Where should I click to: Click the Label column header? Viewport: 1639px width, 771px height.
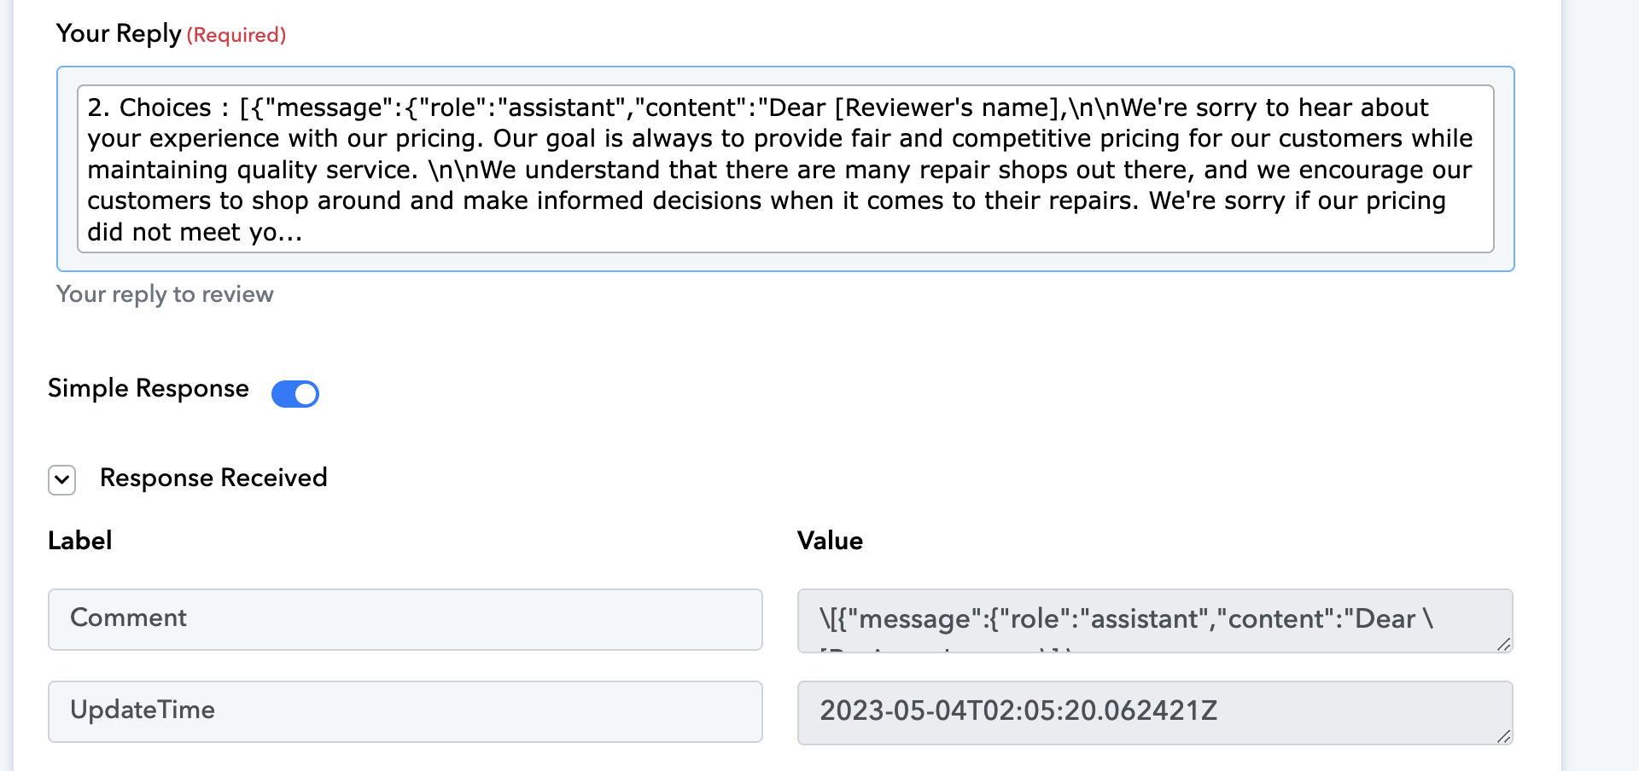click(80, 541)
